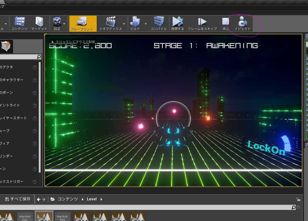Viewport: 308px width, 221px height.
Task: Click the folder icon beside コンテンツ path
Action: coord(53,199)
